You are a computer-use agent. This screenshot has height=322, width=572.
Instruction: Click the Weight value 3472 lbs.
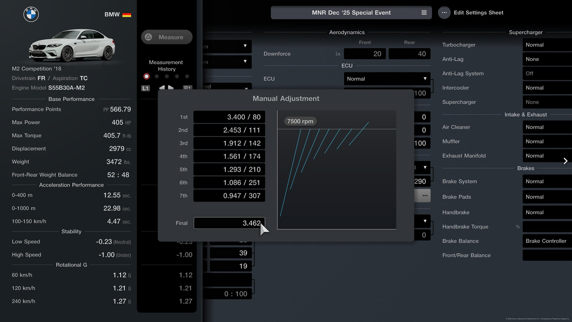click(118, 161)
